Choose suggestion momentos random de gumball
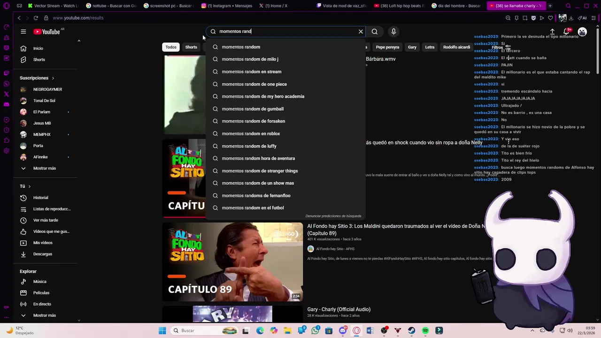This screenshot has height=338, width=601. click(285, 109)
